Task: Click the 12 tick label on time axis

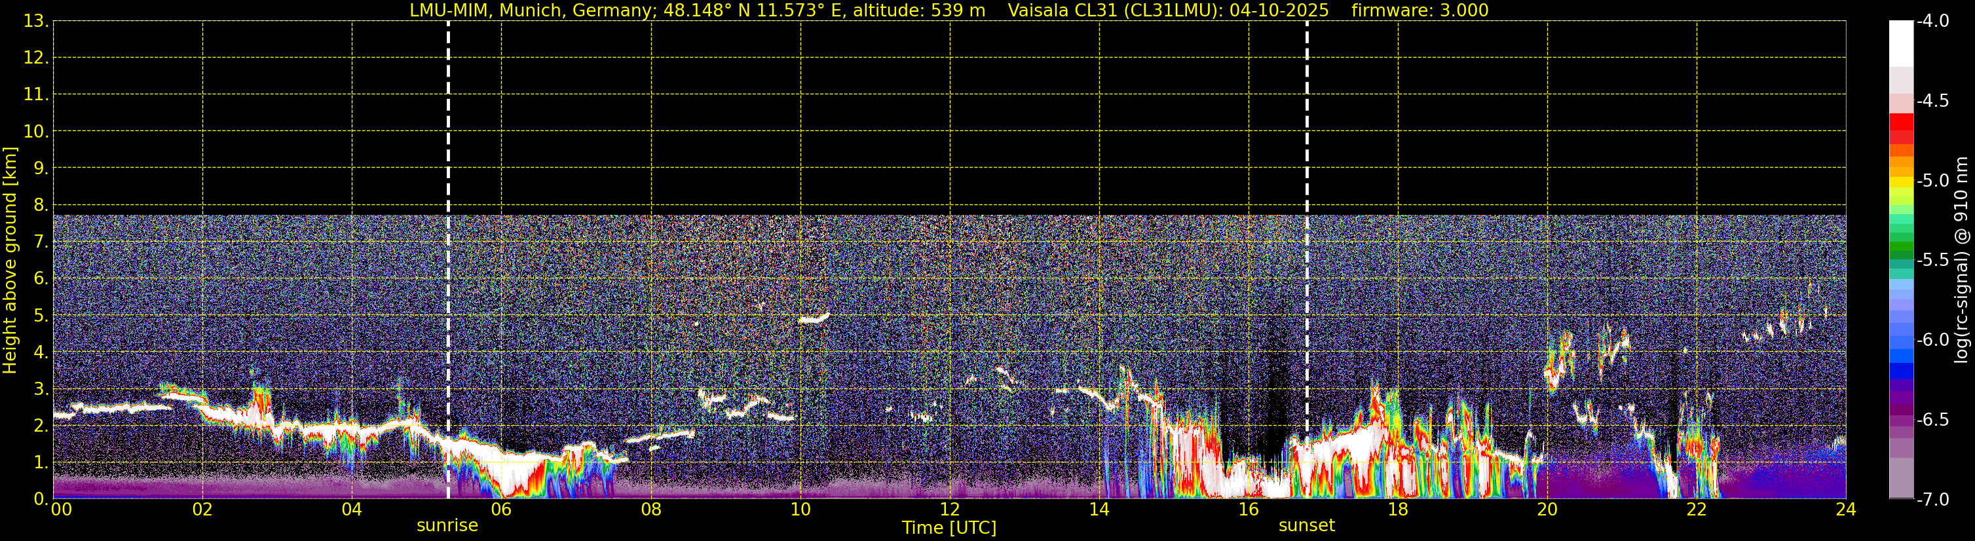Action: tap(949, 510)
